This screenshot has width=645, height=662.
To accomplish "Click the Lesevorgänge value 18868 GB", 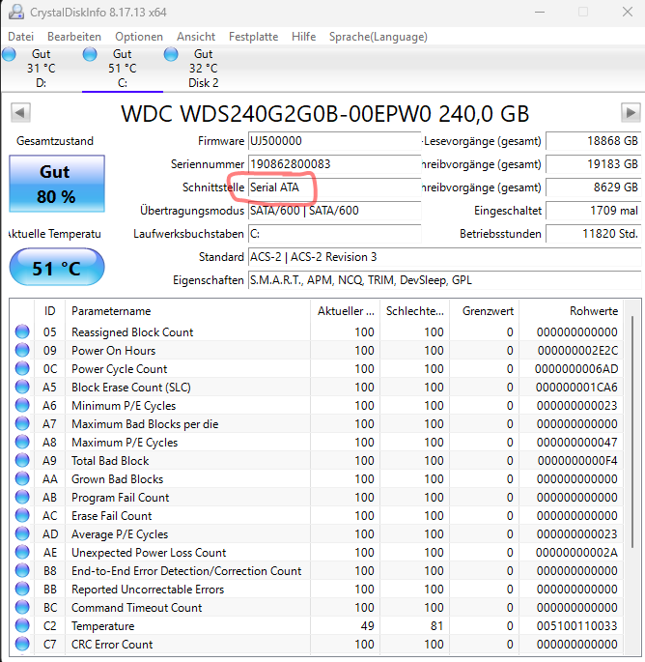I will pyautogui.click(x=594, y=141).
